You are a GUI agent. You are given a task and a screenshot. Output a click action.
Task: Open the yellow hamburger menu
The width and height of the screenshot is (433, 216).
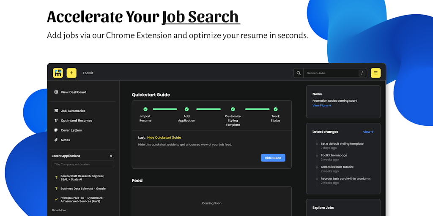point(375,73)
